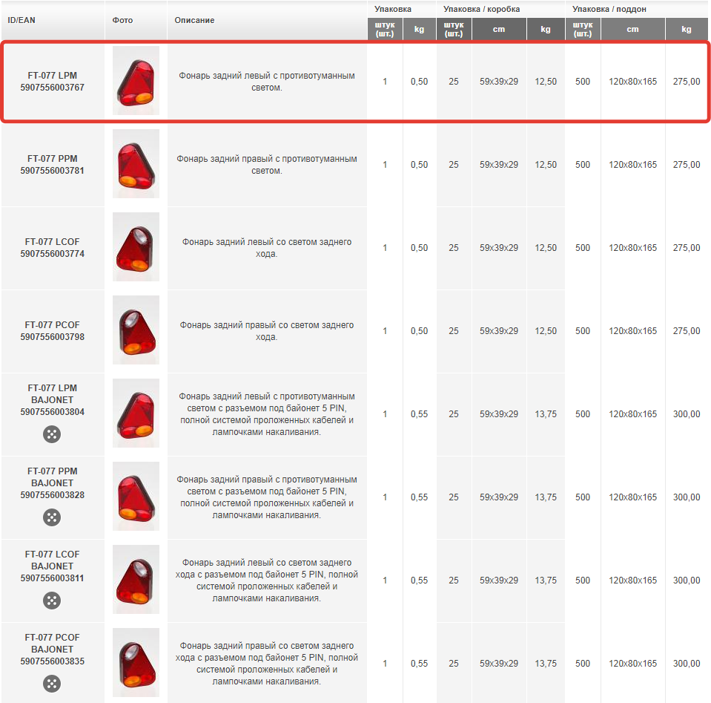View photo of FT-077 LCOF BAJONET lamp
This screenshot has width=711, height=703.
click(136, 580)
